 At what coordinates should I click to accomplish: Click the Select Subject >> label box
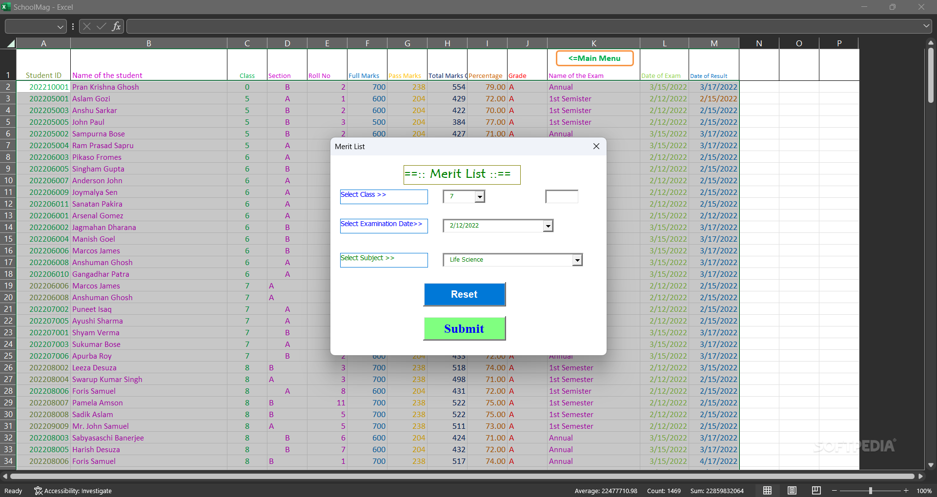point(384,260)
